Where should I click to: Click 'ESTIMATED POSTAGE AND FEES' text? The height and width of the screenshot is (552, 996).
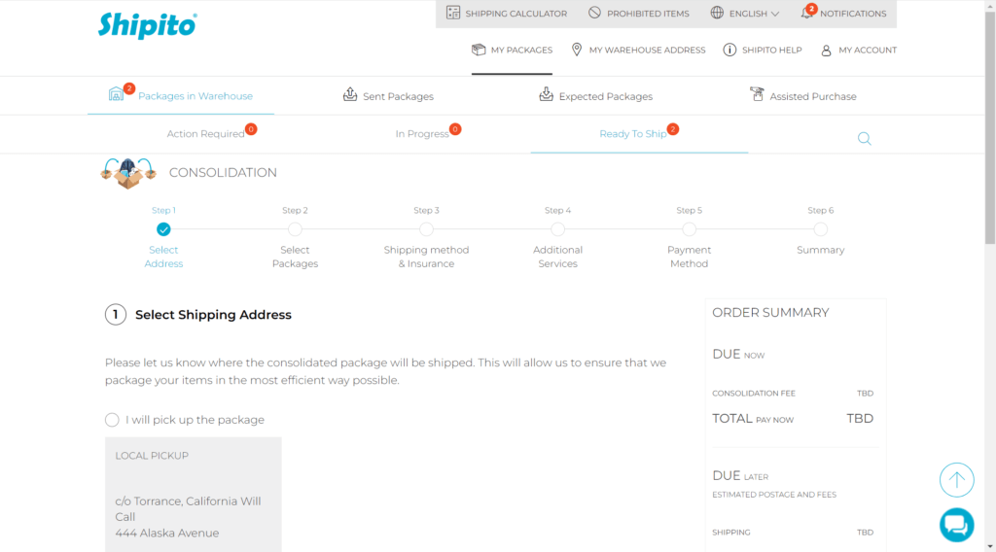point(774,495)
